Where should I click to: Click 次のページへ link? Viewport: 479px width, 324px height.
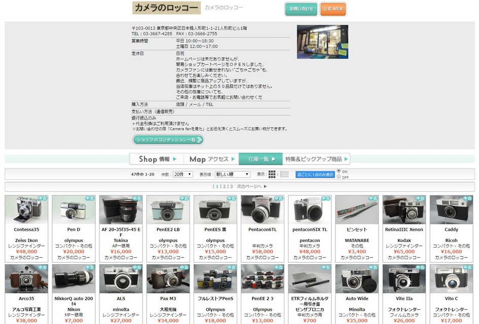coord(252,186)
